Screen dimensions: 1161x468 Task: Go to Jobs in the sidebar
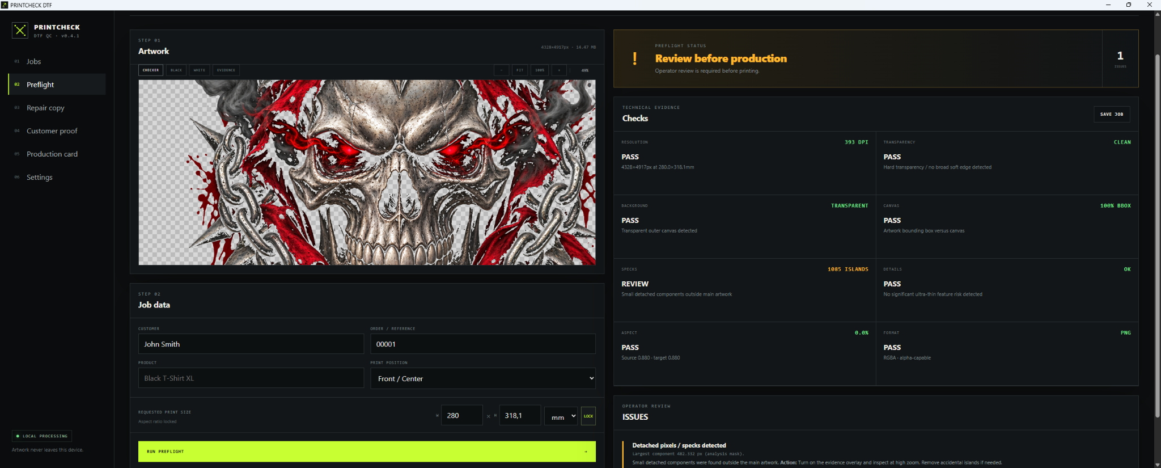tap(57, 61)
